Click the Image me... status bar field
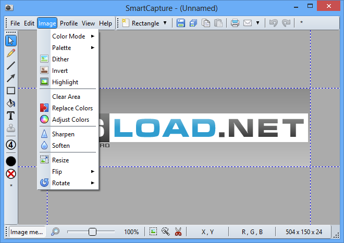The image size is (344, 243). click(x=27, y=232)
